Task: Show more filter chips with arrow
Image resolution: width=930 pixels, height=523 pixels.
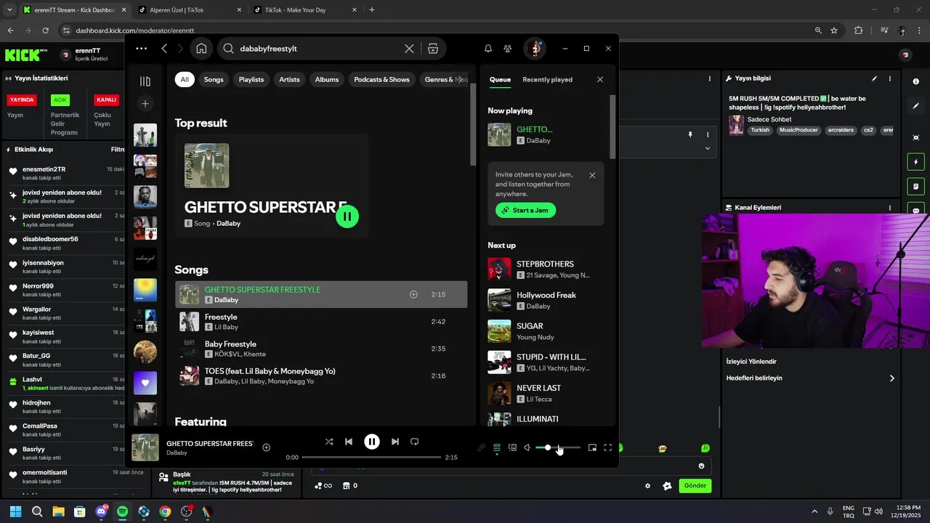Action: pos(460,79)
